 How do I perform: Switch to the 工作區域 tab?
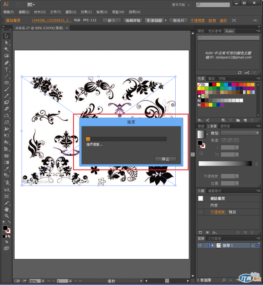[x=215, y=238]
